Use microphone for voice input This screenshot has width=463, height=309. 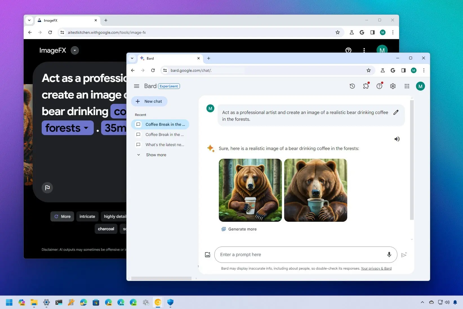[389, 255]
